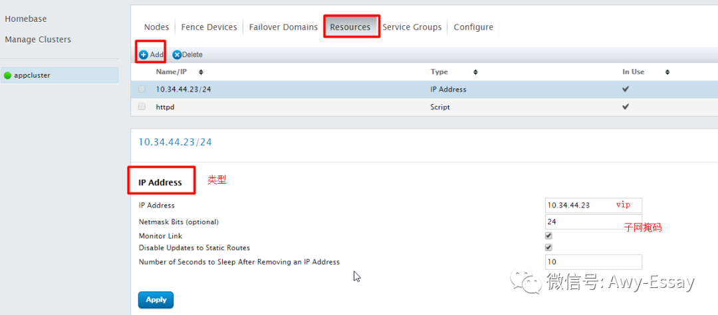Select the 10.34.44.23/24 row checkbox
718x315 pixels.
(142, 90)
